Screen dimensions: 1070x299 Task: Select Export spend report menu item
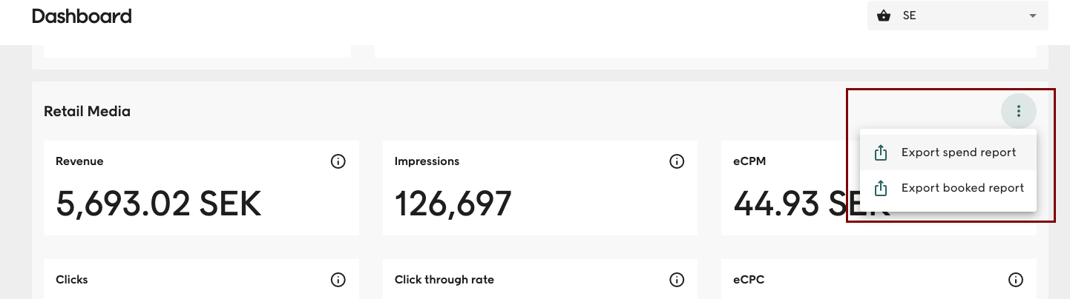(x=959, y=152)
